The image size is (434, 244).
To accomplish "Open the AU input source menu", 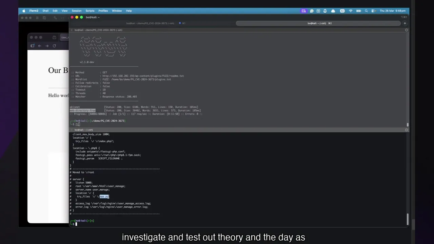I will coord(342,11).
